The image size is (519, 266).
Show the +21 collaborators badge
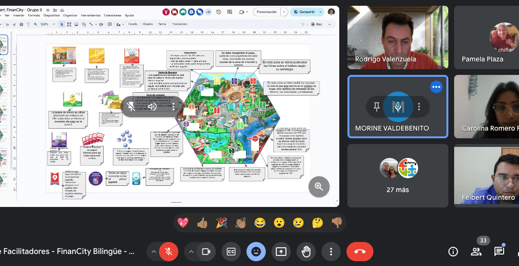208,12
